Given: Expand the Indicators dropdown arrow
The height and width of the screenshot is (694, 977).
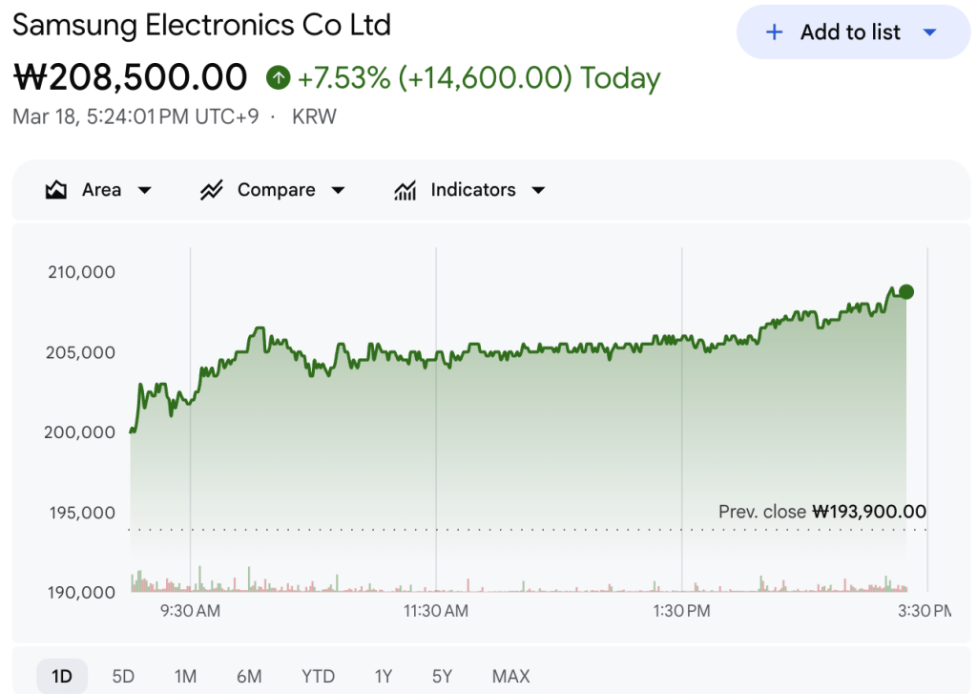Looking at the screenshot, I should click(538, 190).
